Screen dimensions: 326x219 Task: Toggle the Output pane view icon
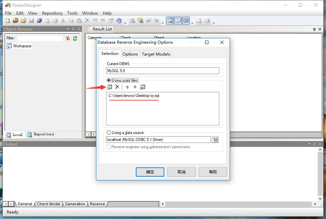click(178, 21)
